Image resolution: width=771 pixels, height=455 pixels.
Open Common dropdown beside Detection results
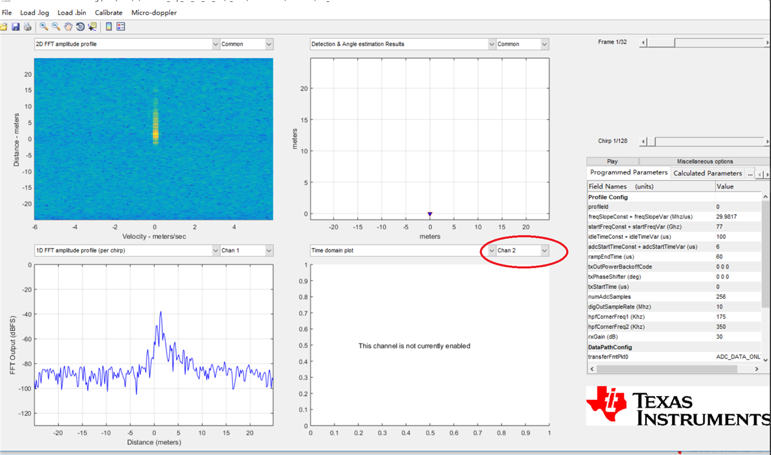point(523,44)
